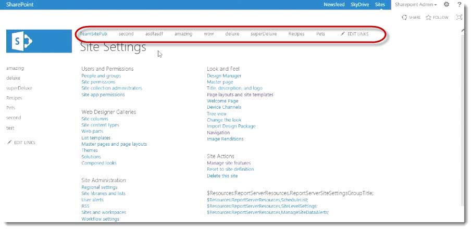Open Recipes in left quick launch
The image size is (472, 230).
[x=14, y=98]
